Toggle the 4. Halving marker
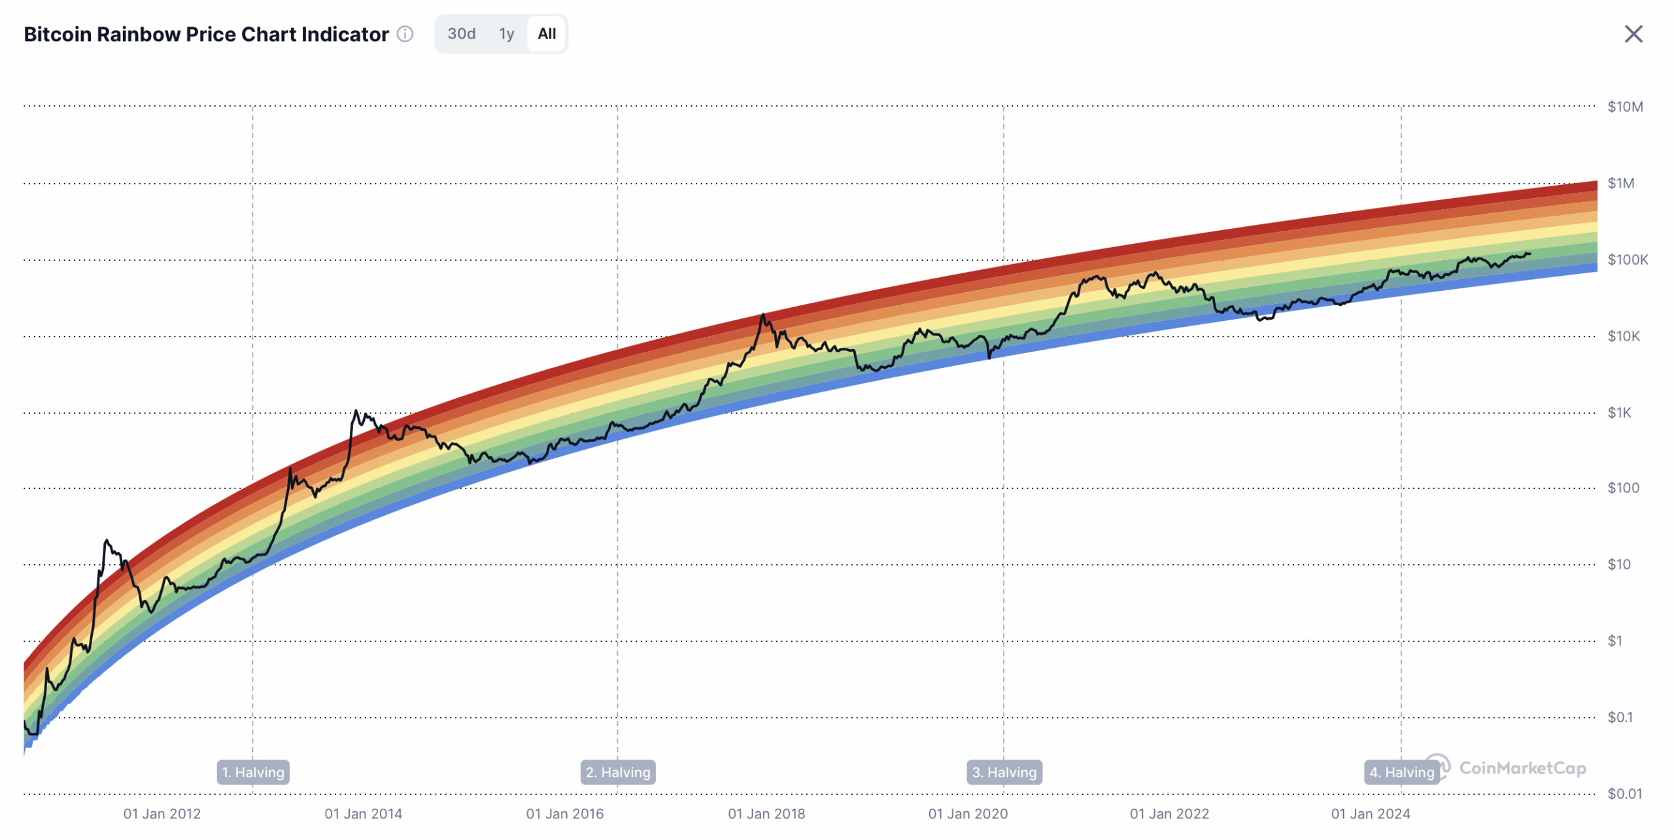This screenshot has width=1674, height=840. (1401, 772)
